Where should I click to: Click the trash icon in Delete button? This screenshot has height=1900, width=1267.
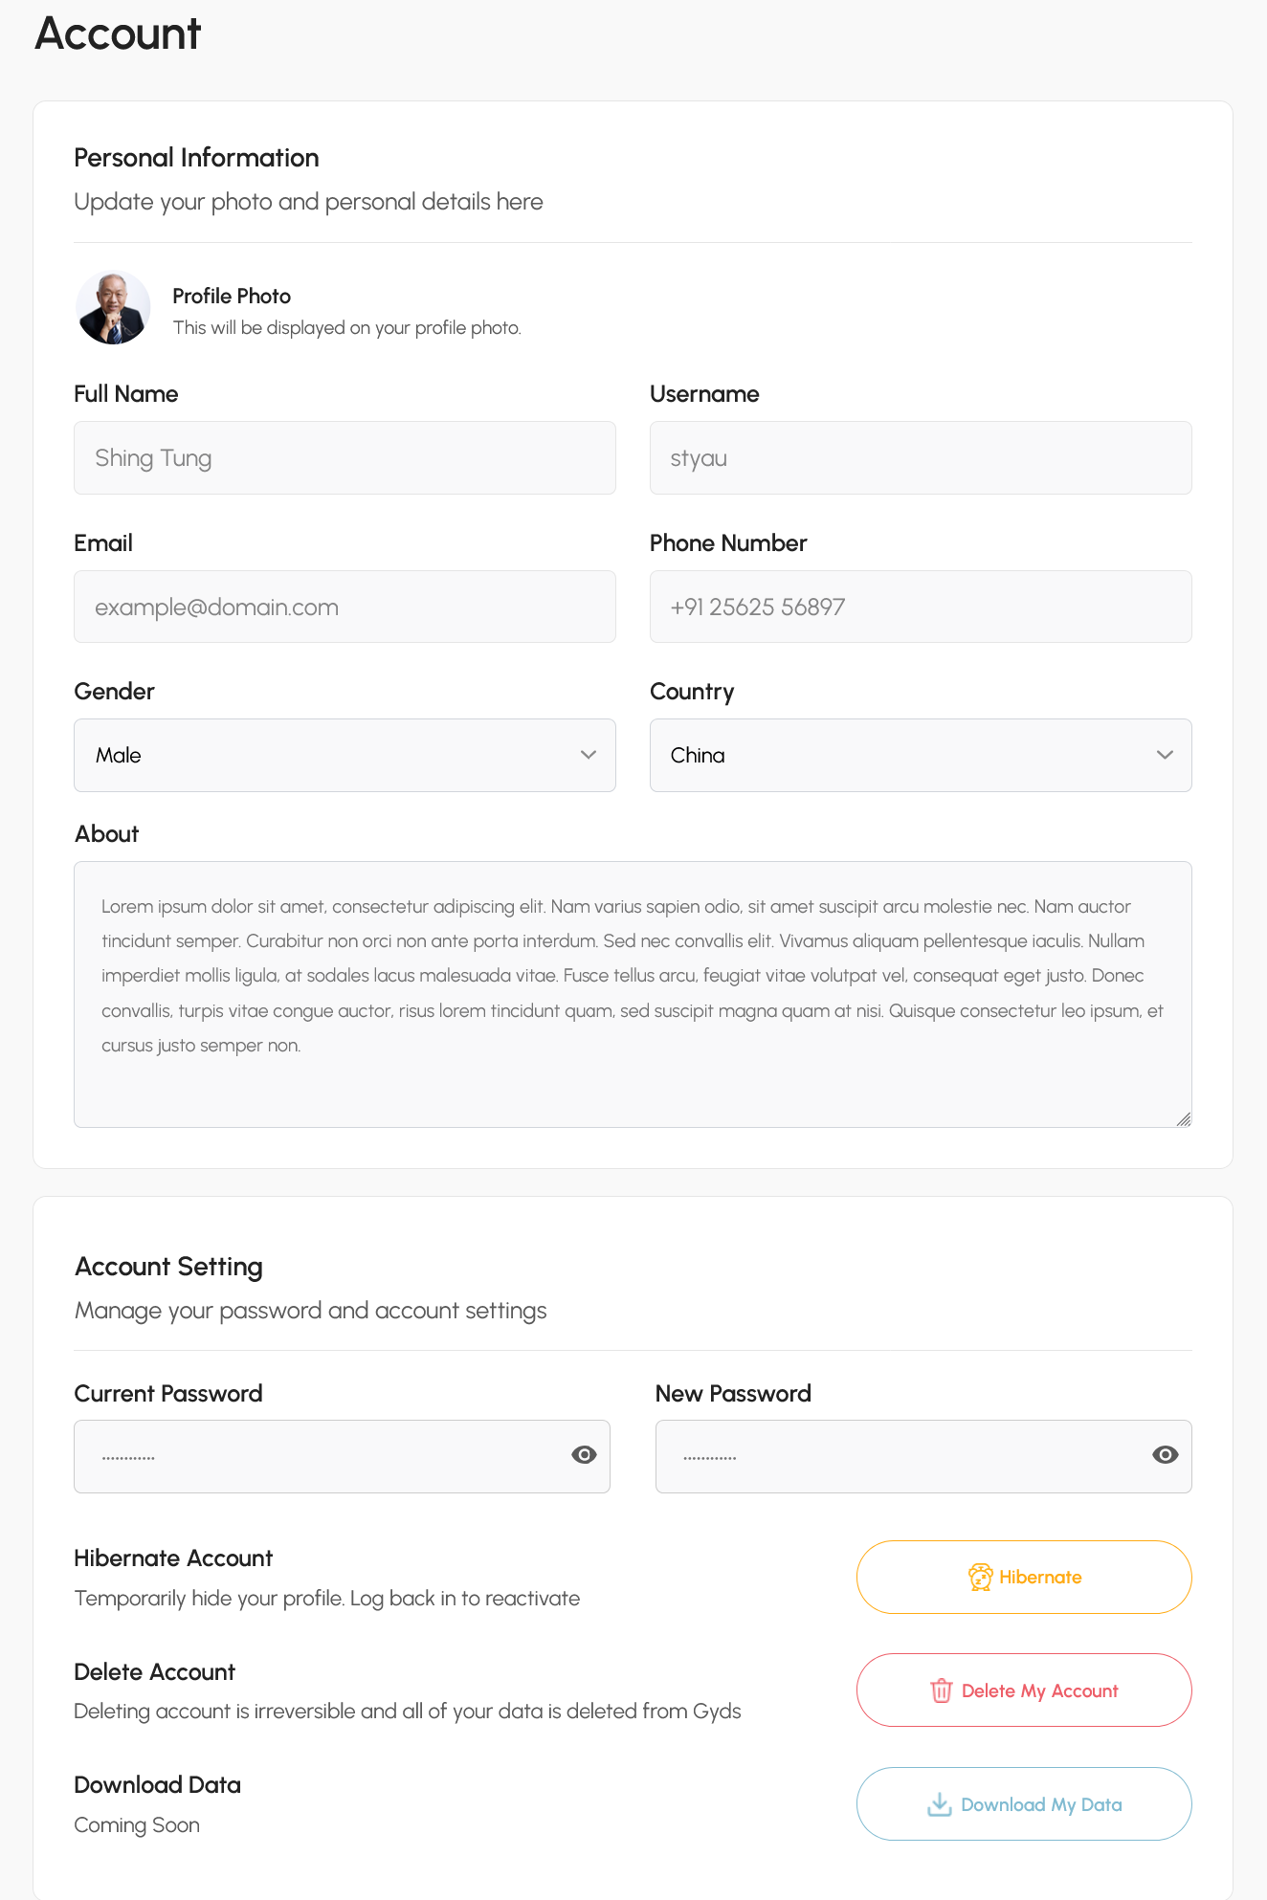pos(942,1690)
